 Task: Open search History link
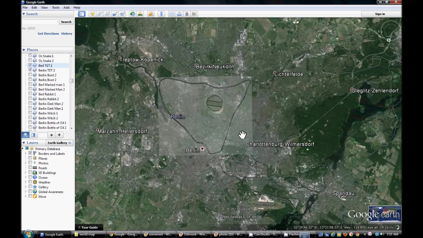click(x=67, y=33)
